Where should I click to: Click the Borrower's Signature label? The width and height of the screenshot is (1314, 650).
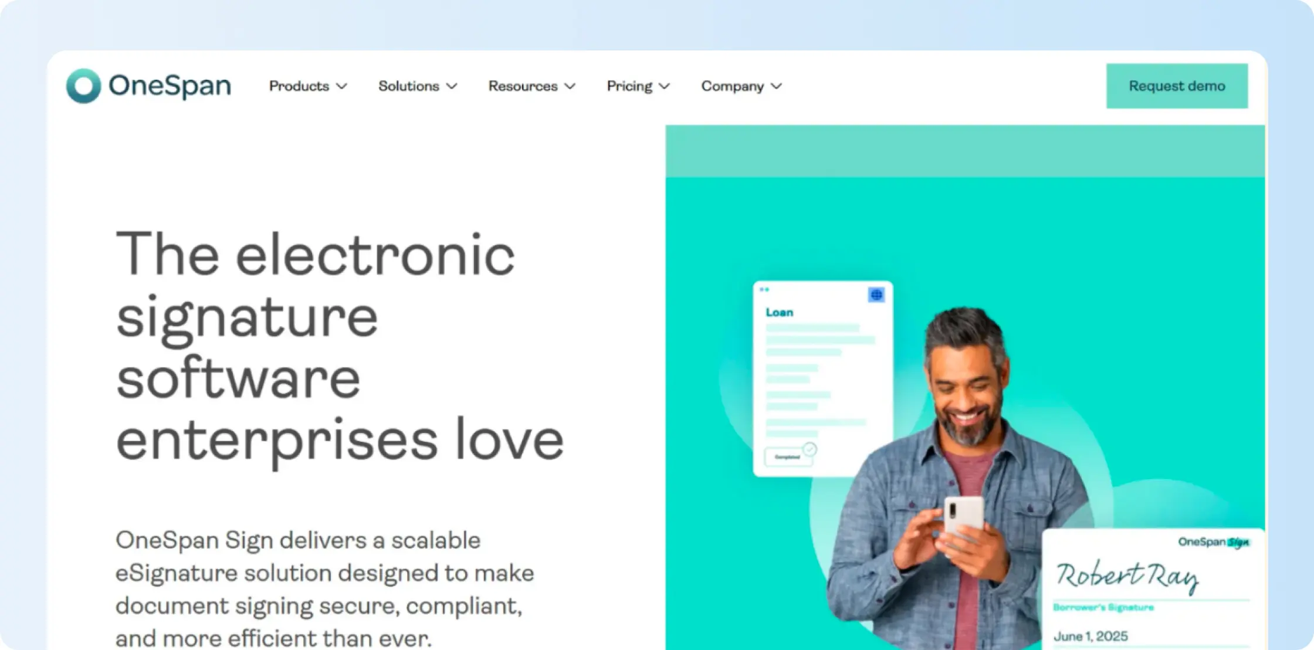(x=1103, y=608)
